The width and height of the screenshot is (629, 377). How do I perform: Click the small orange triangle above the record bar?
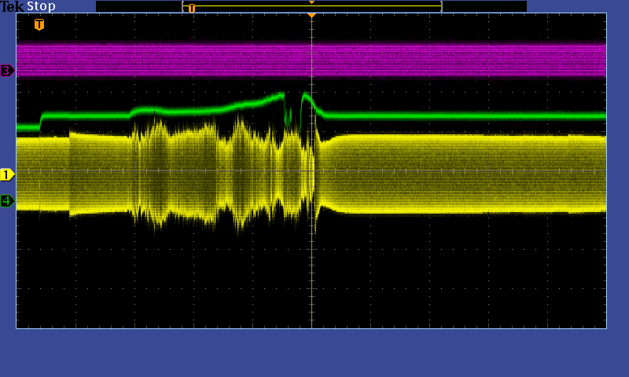311,2
